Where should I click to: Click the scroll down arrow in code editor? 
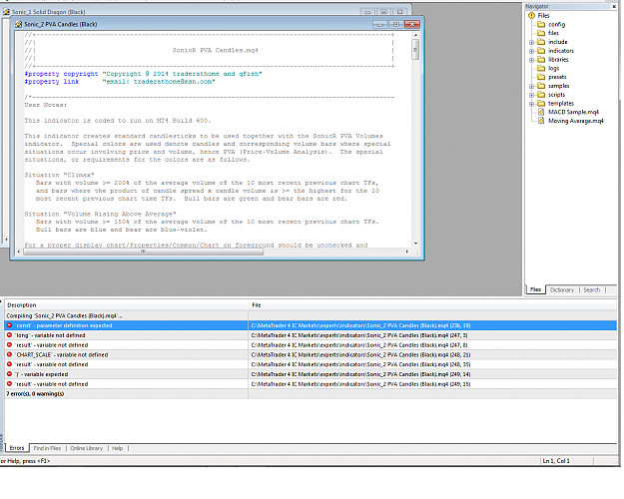[415, 244]
